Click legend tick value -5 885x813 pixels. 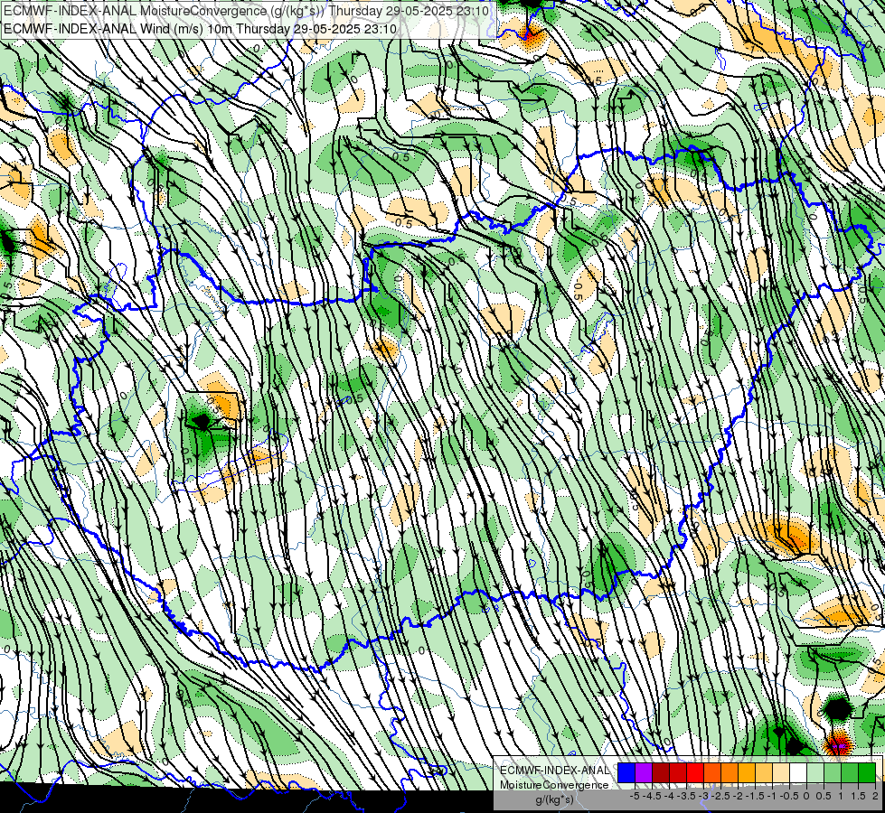635,796
